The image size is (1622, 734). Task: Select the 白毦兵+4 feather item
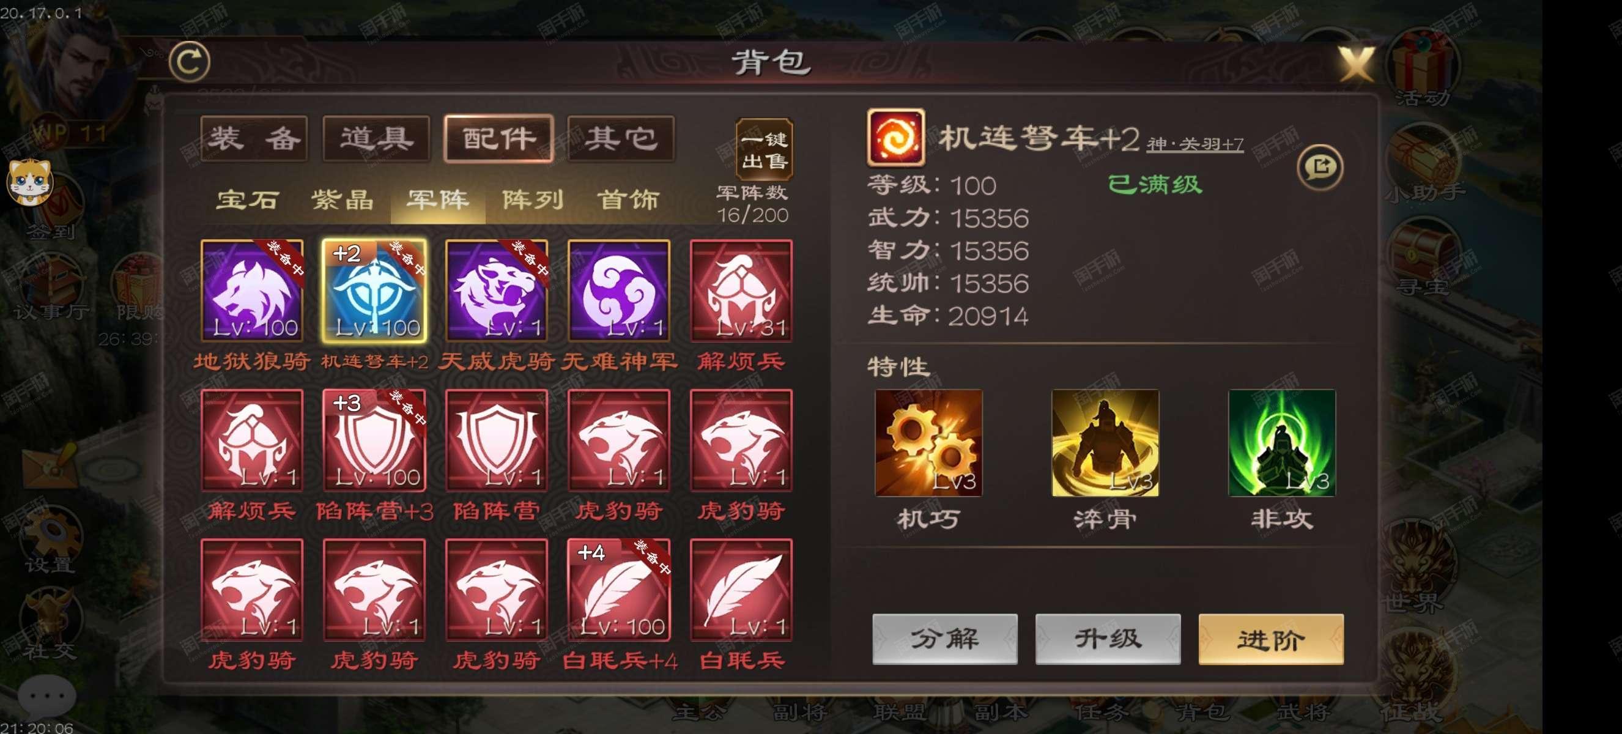click(618, 590)
